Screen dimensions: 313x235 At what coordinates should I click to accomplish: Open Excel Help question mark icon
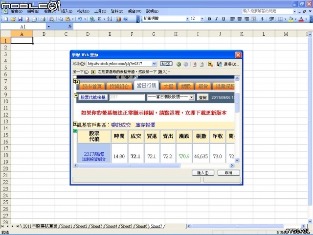click(x=126, y=19)
